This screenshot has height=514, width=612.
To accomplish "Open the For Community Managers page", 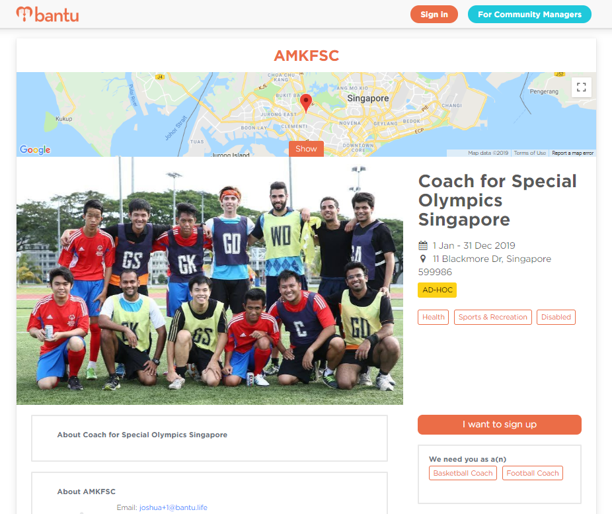I will tap(529, 15).
